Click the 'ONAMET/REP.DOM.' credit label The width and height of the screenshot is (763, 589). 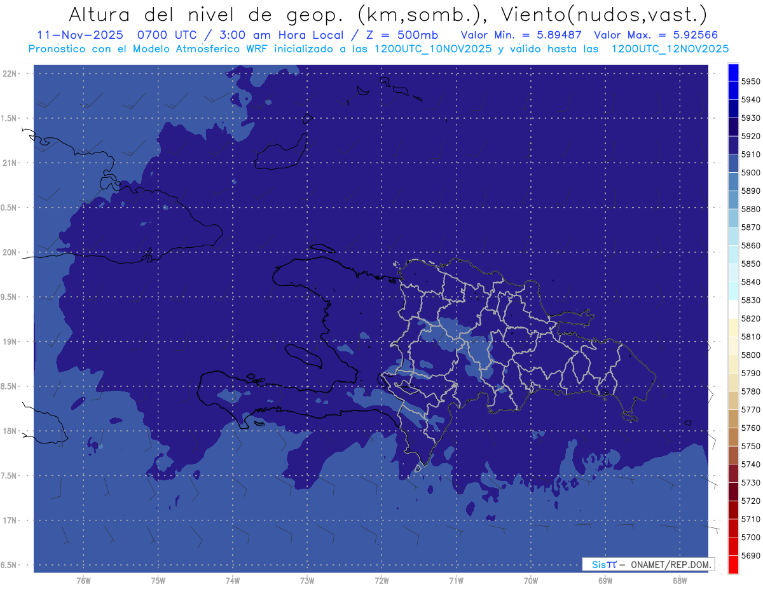(670, 564)
